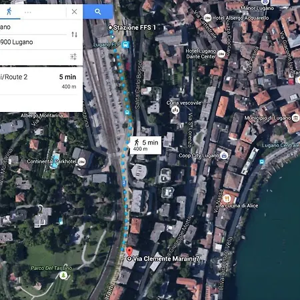Click the 'Manor Lugano' label

click(257, 8)
